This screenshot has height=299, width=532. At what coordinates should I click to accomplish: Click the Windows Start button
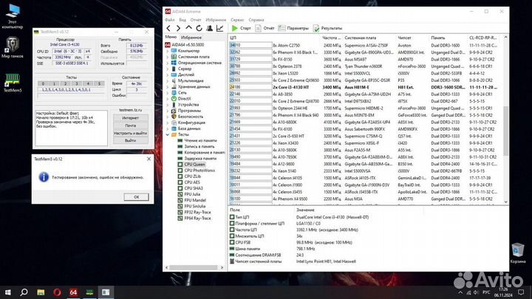tap(7, 292)
